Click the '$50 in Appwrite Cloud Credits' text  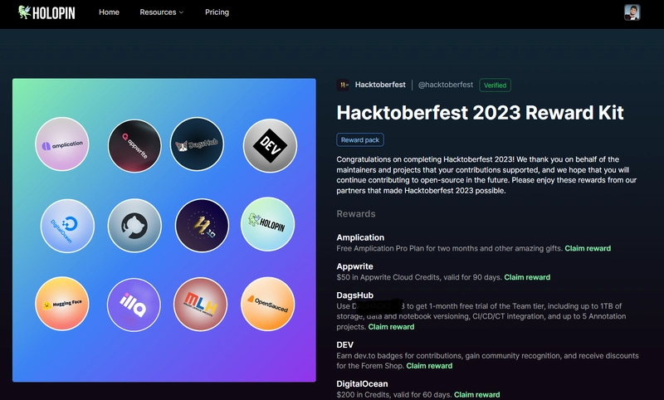419,277
